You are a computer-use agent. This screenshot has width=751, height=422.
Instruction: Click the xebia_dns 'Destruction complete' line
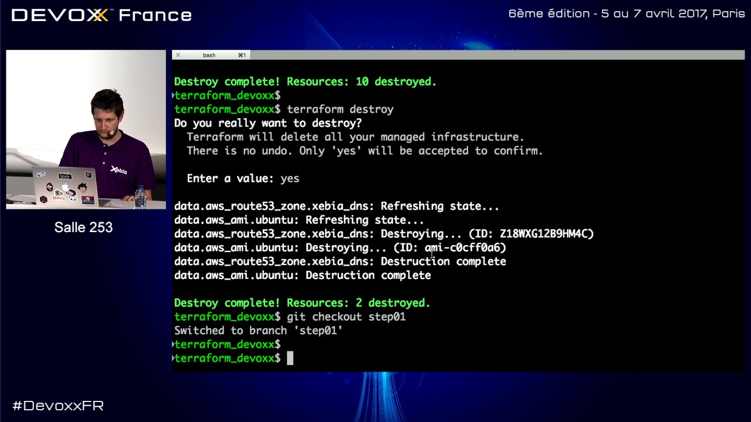[x=340, y=261]
